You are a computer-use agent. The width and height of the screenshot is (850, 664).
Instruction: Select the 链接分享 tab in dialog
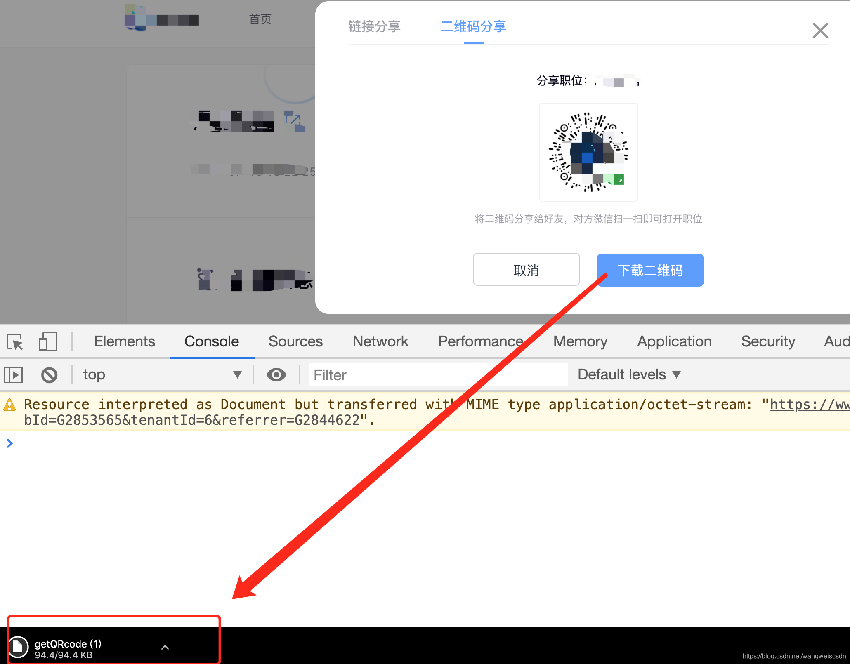tap(374, 26)
